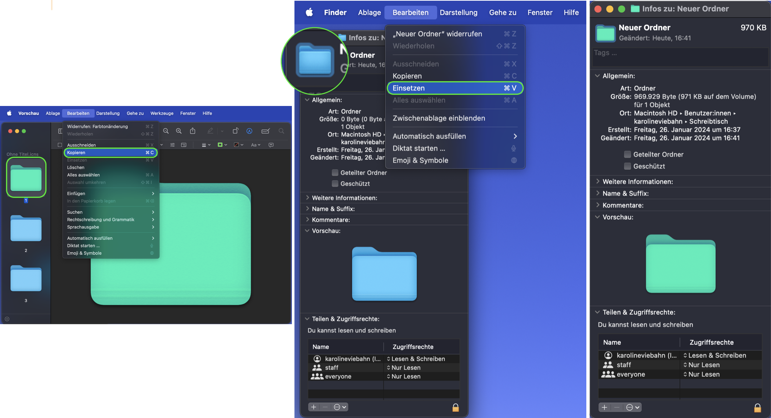
Task: Toggle the markup toolbar pen-tip icon
Action: [249, 131]
